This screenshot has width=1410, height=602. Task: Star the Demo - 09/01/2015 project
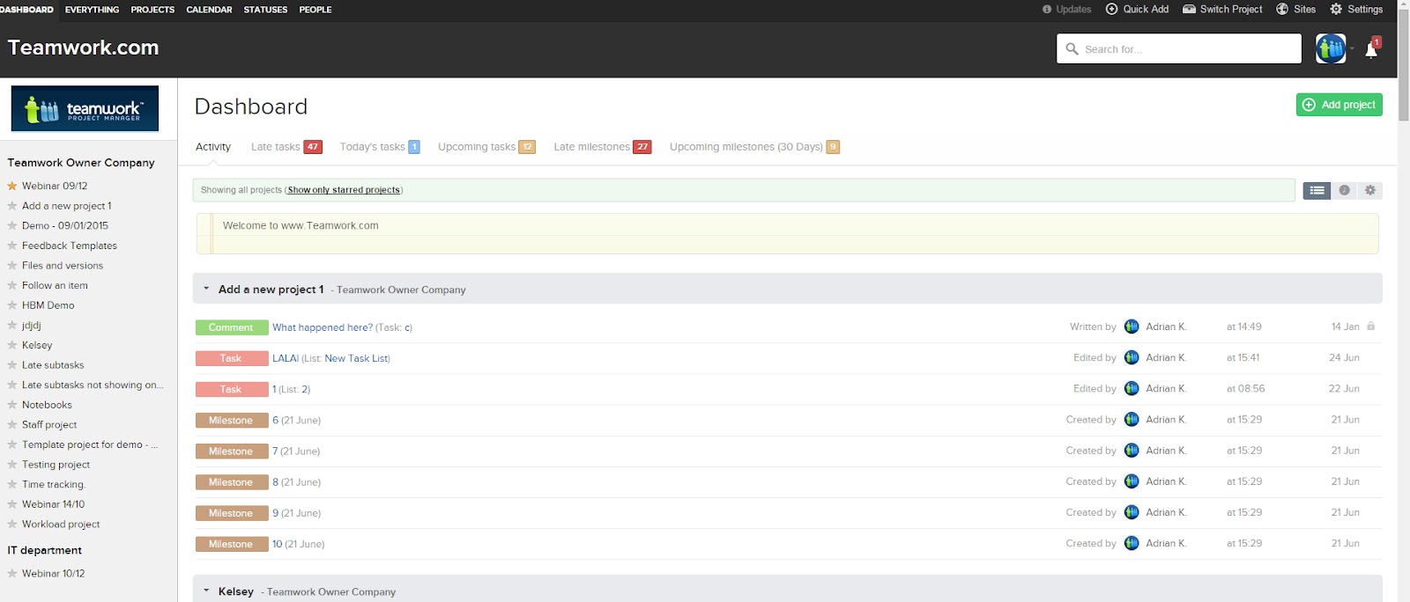tap(12, 225)
